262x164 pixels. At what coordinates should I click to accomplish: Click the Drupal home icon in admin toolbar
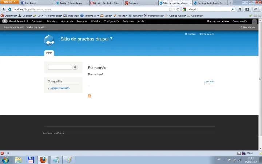tap(4, 21)
